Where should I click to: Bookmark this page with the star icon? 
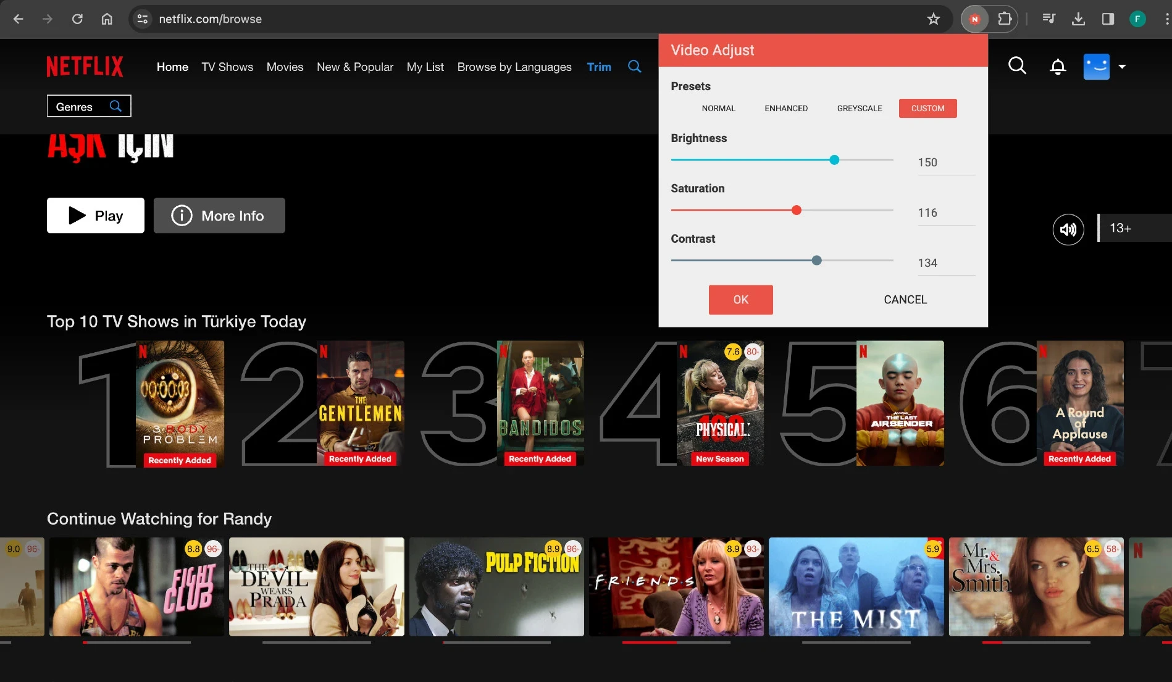(x=933, y=19)
